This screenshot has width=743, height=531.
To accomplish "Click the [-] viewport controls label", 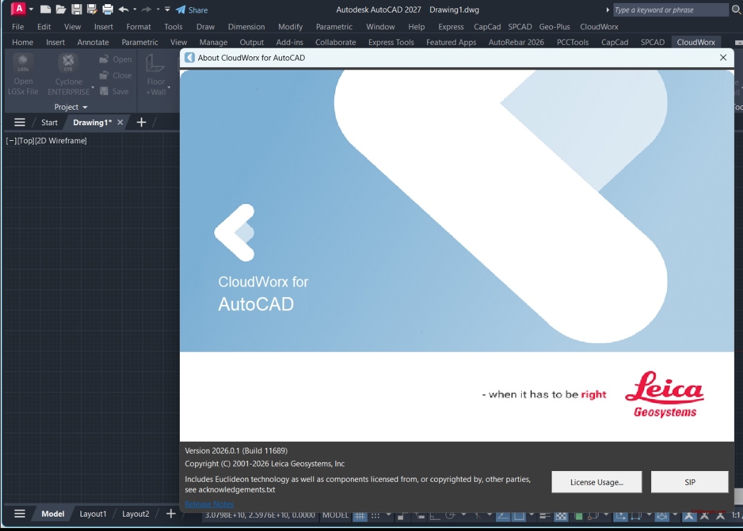I will pos(11,141).
